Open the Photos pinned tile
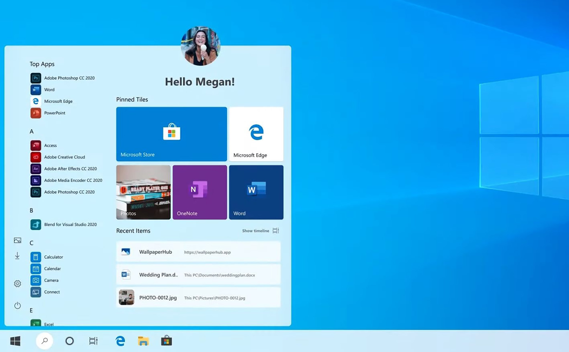The image size is (569, 352). pos(143,192)
